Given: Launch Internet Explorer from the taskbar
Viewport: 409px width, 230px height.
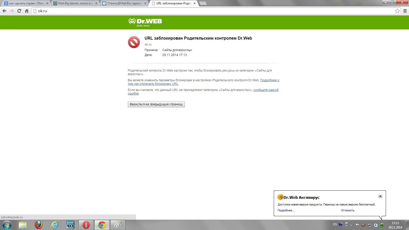Looking at the screenshot, I should tap(54, 225).
